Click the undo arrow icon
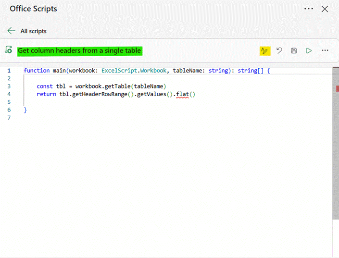The height and width of the screenshot is (258, 339). click(x=279, y=51)
